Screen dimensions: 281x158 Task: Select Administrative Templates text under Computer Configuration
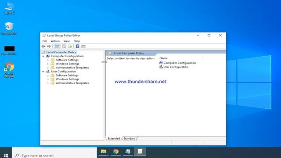click(x=72, y=68)
